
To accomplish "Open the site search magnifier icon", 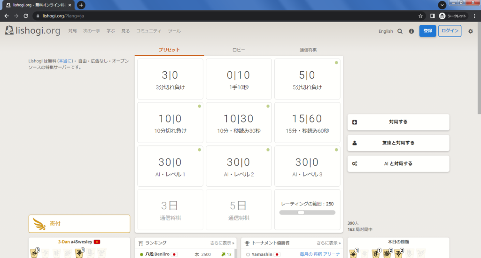I will click(x=400, y=31).
